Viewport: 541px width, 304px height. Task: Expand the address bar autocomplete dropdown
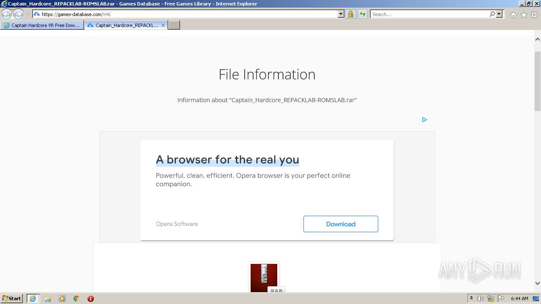pos(341,14)
